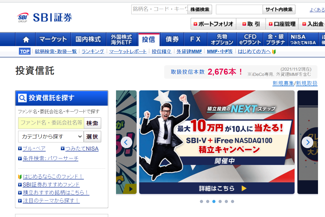Select the fifth carousel dot
The image size is (325, 217).
[226, 201]
